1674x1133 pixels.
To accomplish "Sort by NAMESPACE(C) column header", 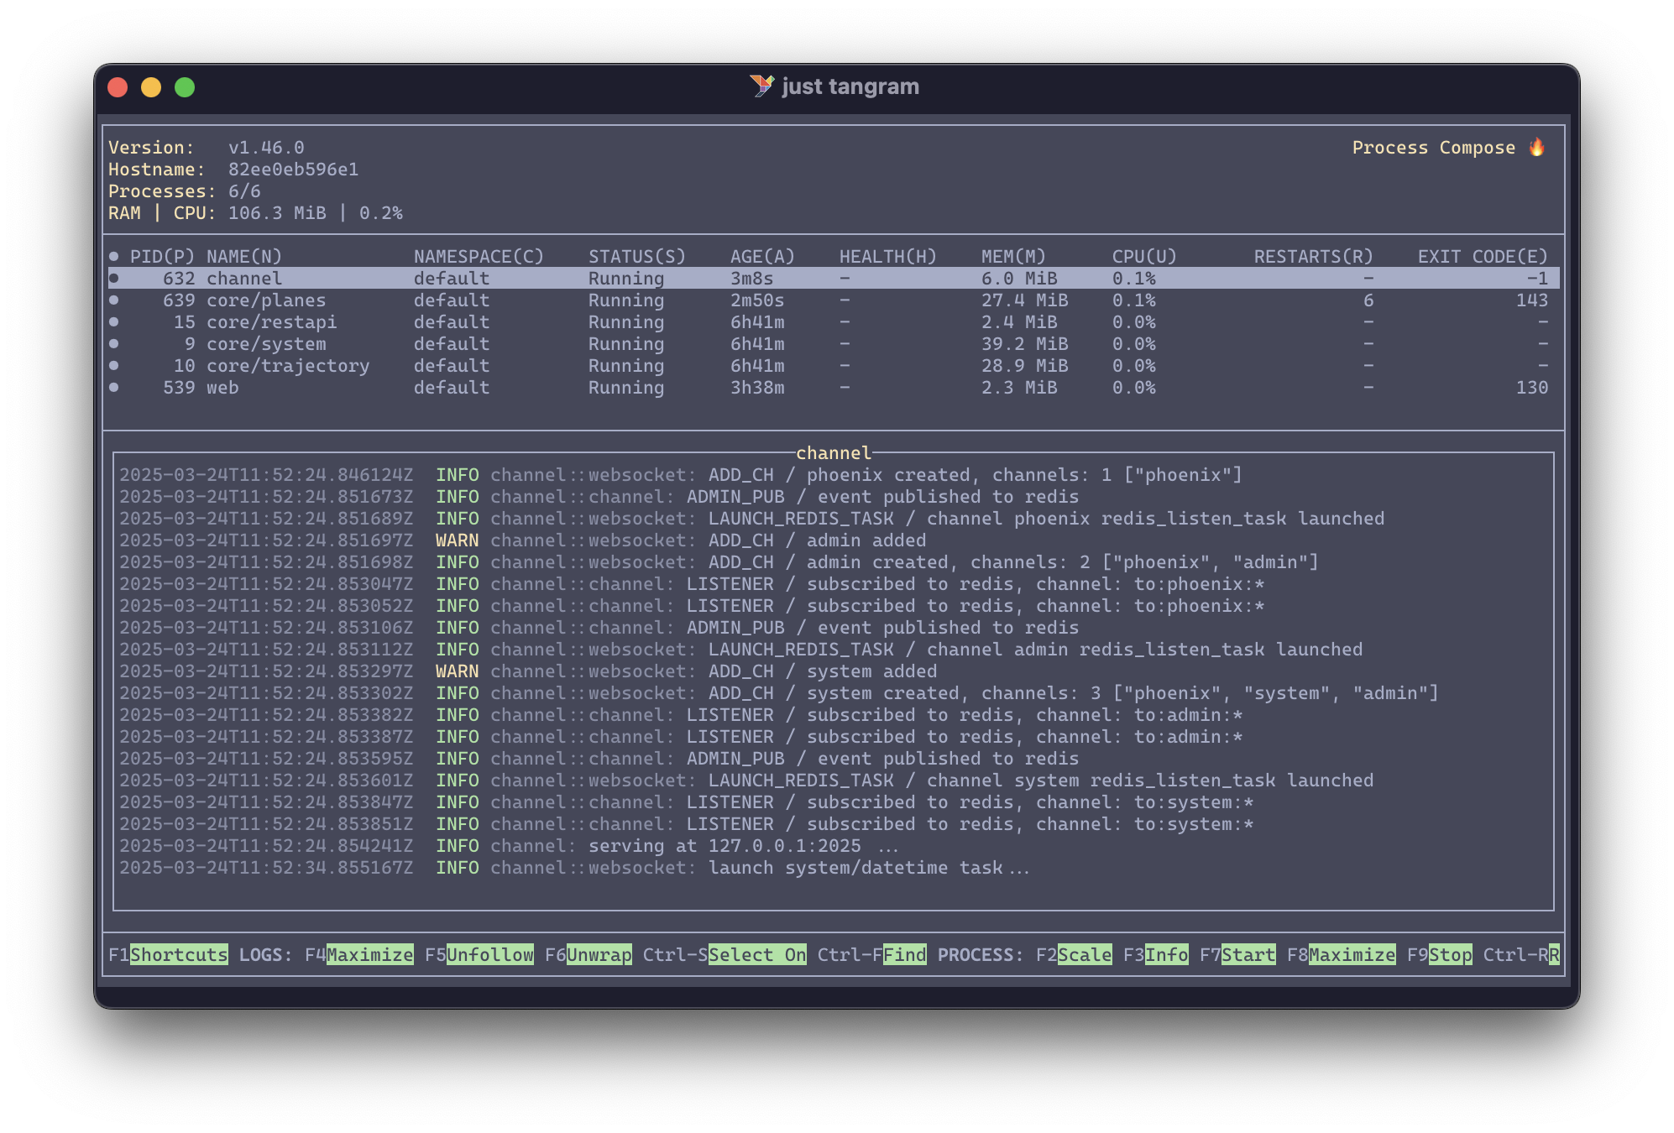I will (479, 256).
